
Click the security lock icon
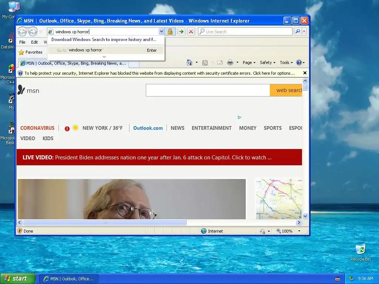tap(170, 31)
